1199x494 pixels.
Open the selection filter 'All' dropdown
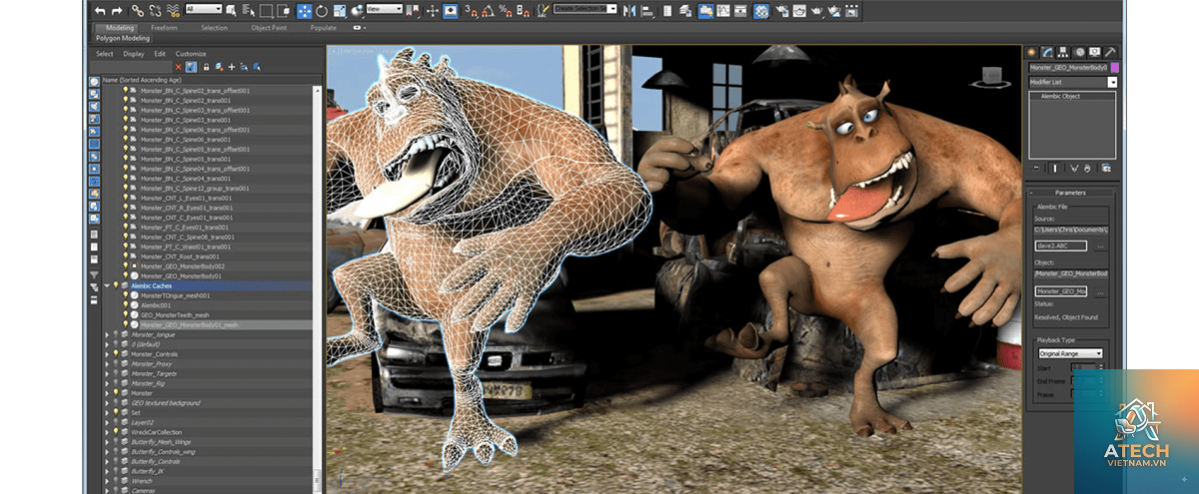204,9
